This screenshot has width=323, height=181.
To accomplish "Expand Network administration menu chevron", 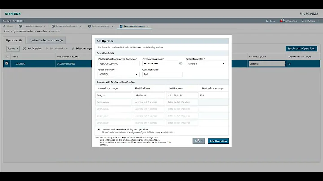I will pyautogui.click(x=81, y=26).
